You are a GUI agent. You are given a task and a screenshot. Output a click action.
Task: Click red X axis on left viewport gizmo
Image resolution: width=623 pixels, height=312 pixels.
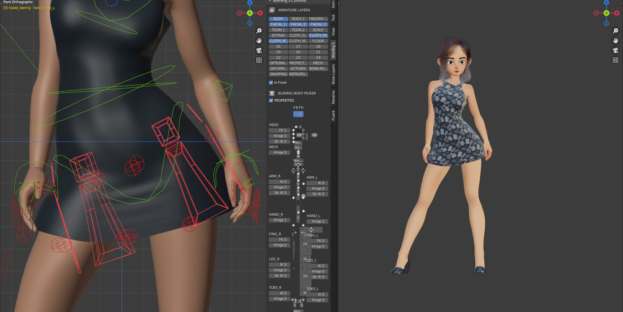click(260, 13)
